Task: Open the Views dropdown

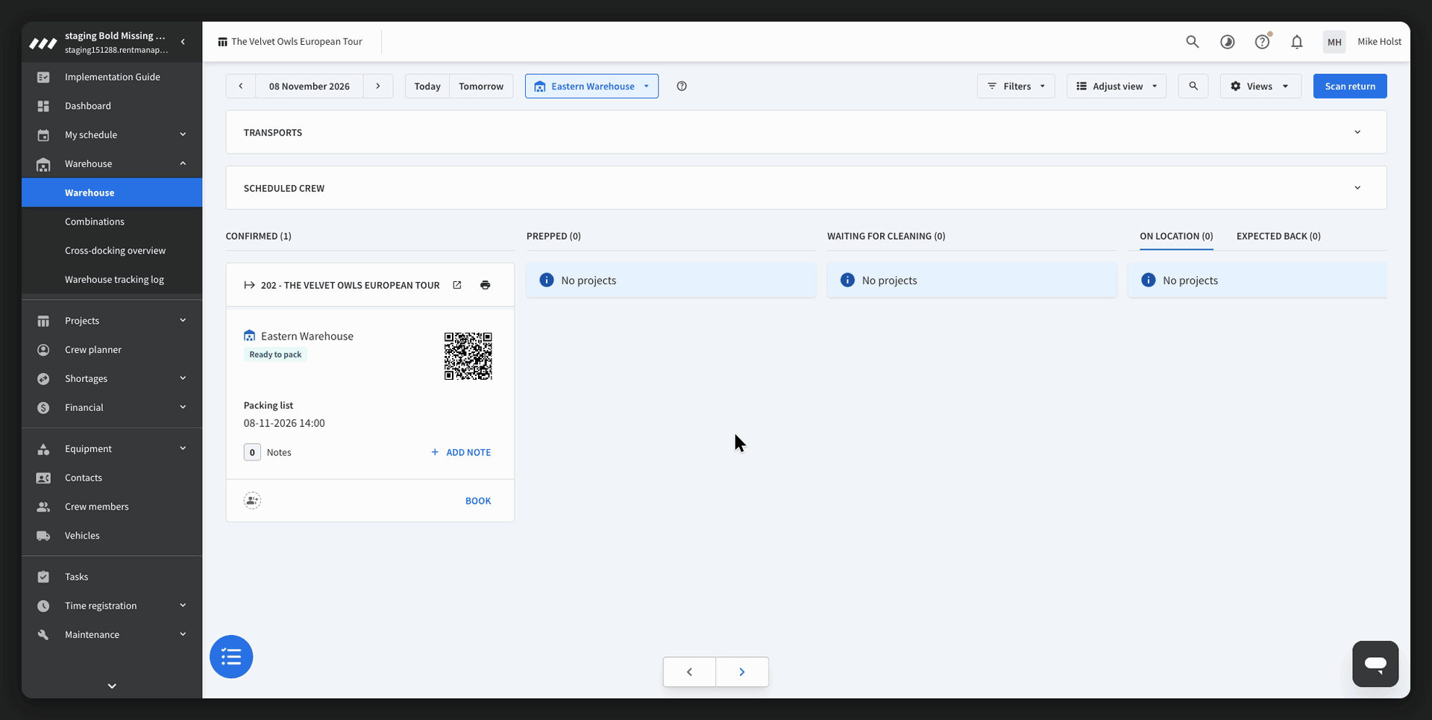Action: [x=1260, y=87]
